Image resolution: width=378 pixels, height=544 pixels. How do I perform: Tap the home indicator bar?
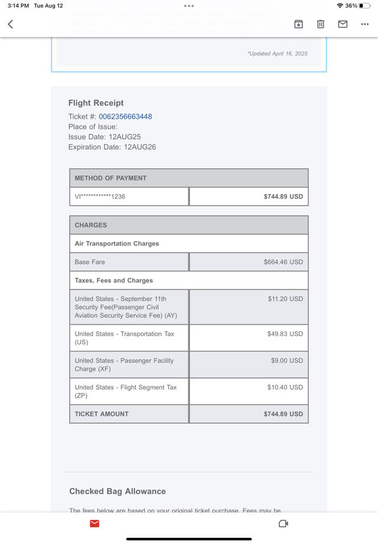[189, 539]
